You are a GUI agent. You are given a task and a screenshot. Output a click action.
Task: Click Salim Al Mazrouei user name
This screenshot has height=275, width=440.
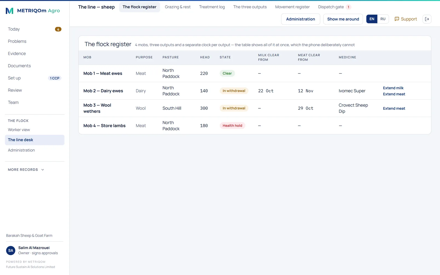(34, 248)
